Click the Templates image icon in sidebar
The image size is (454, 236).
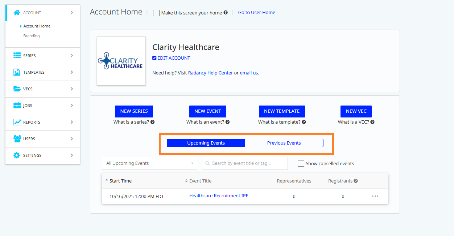coord(17,72)
